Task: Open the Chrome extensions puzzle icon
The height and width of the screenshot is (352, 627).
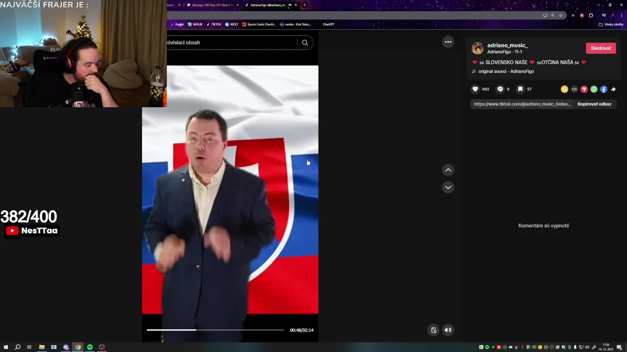Action: tap(591, 15)
